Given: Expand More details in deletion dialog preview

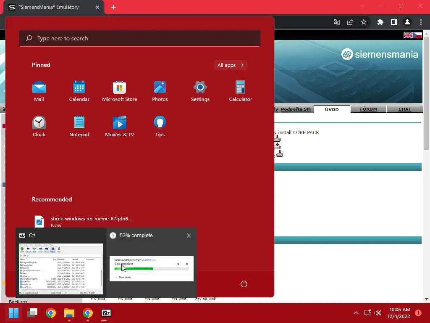Looking at the screenshot, I should 123,277.
